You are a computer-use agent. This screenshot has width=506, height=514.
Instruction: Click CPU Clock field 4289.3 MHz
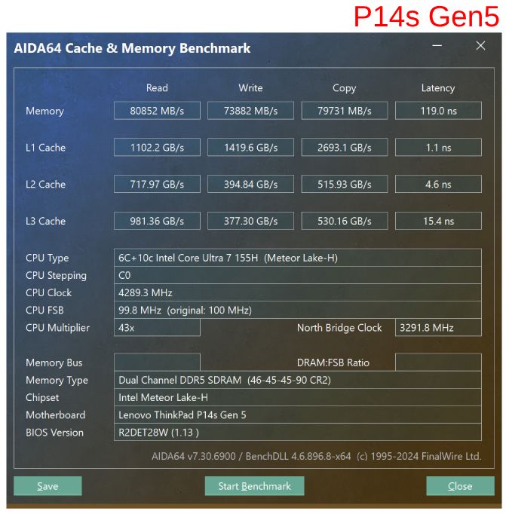point(298,292)
